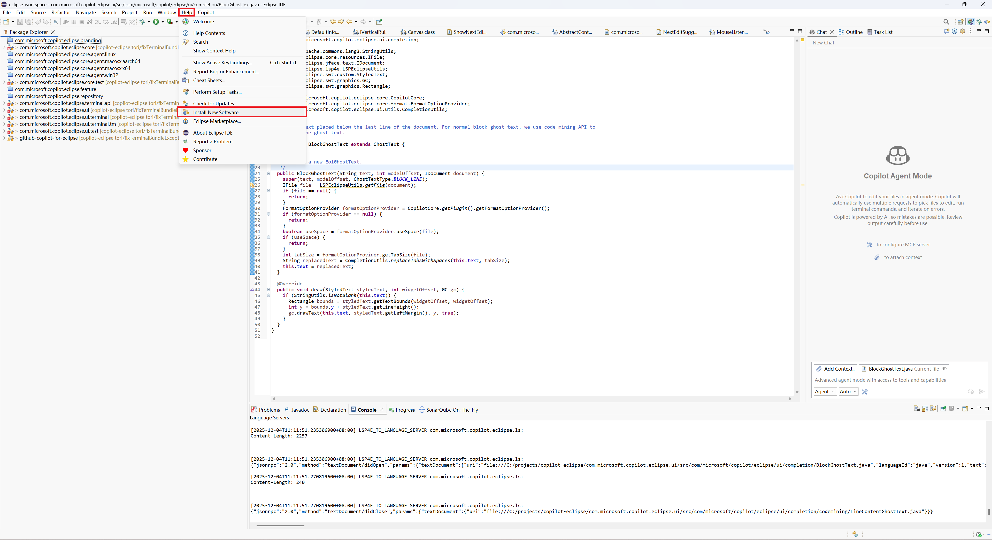Click the Configure Tools wrench icon in chat

pyautogui.click(x=865, y=392)
